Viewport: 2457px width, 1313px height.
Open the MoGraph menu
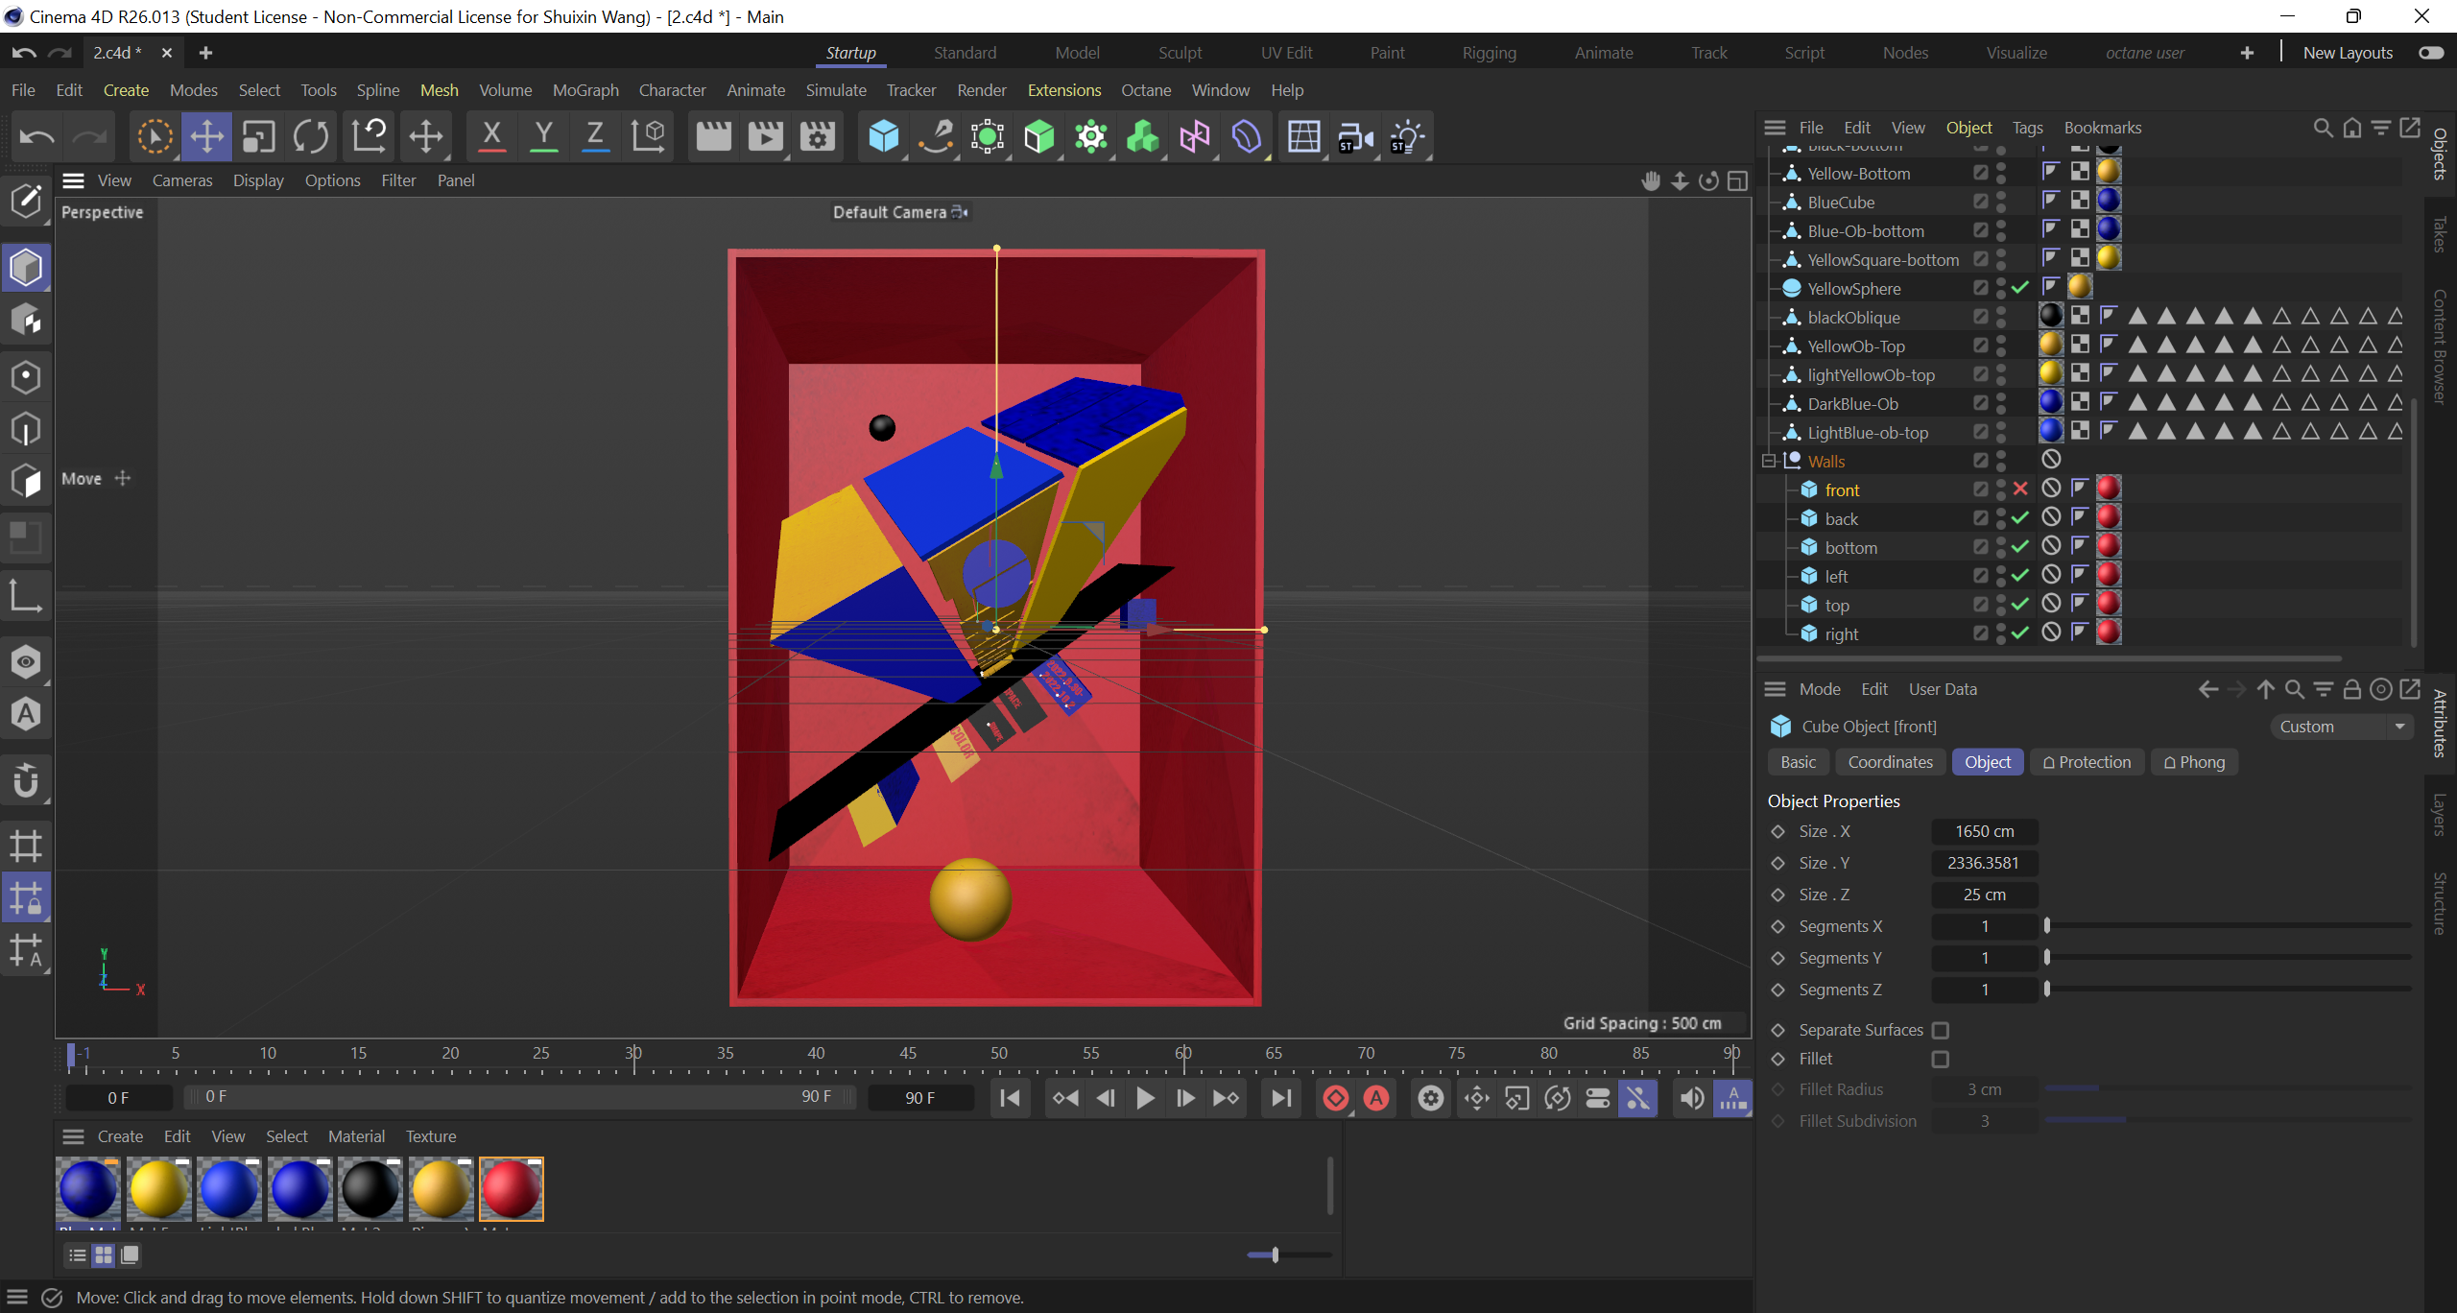tap(585, 90)
